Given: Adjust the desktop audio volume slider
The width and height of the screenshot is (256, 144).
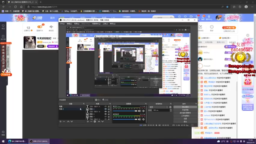Looking at the screenshot, I should (125, 119).
